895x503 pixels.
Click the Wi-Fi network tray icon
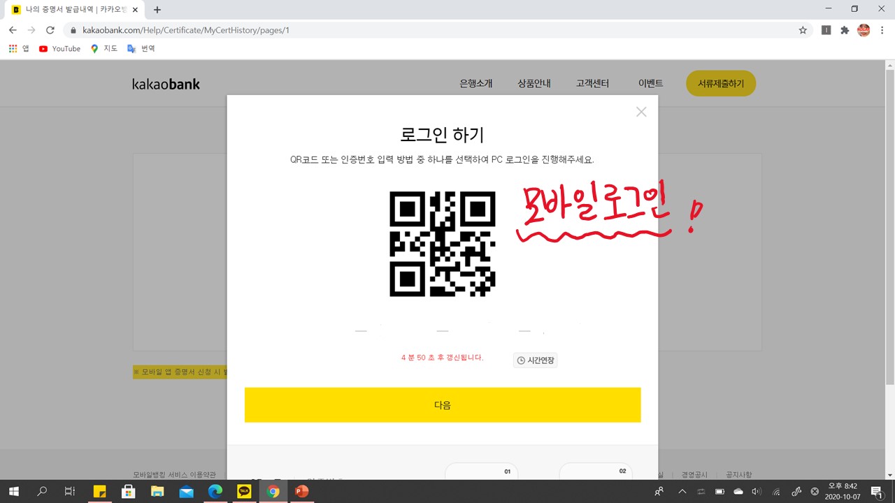click(x=776, y=492)
